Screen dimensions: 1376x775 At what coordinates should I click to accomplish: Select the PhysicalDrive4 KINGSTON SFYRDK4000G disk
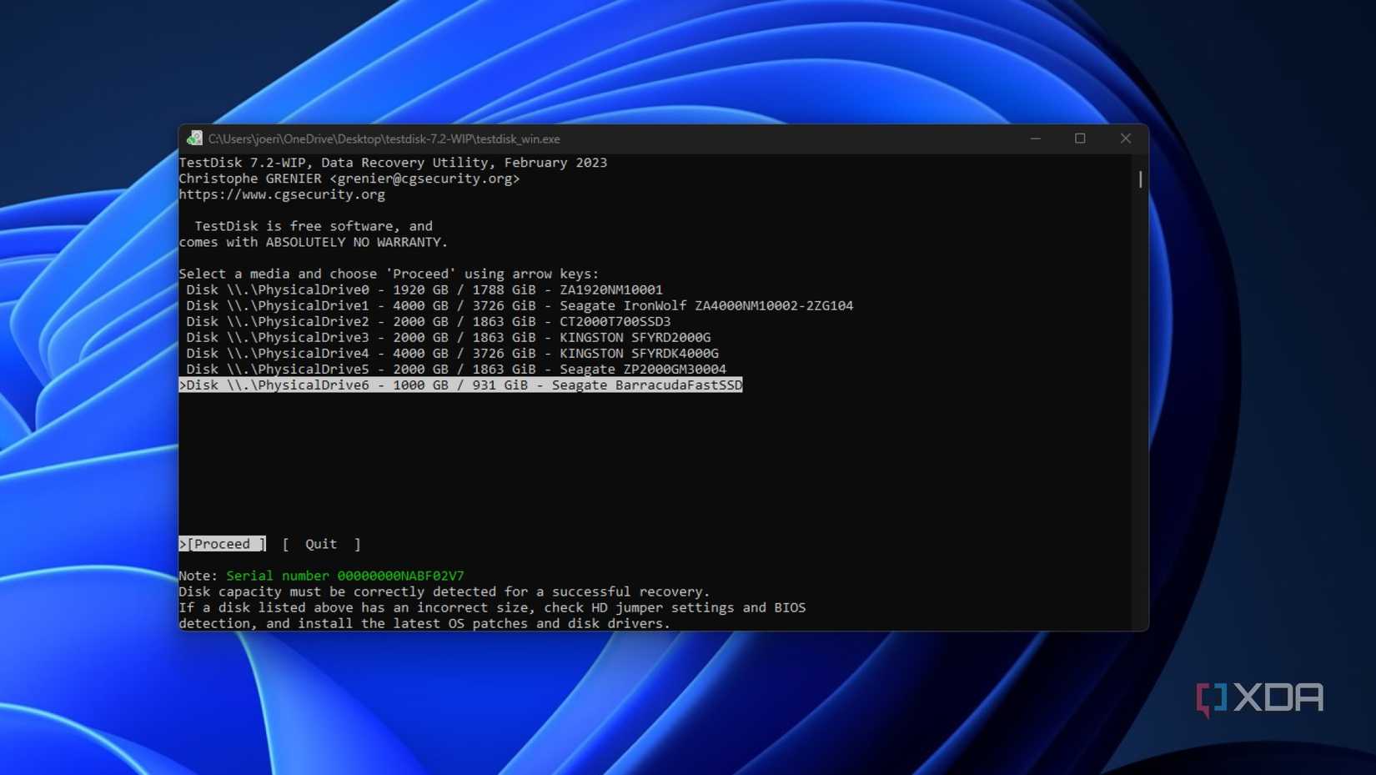[452, 353]
